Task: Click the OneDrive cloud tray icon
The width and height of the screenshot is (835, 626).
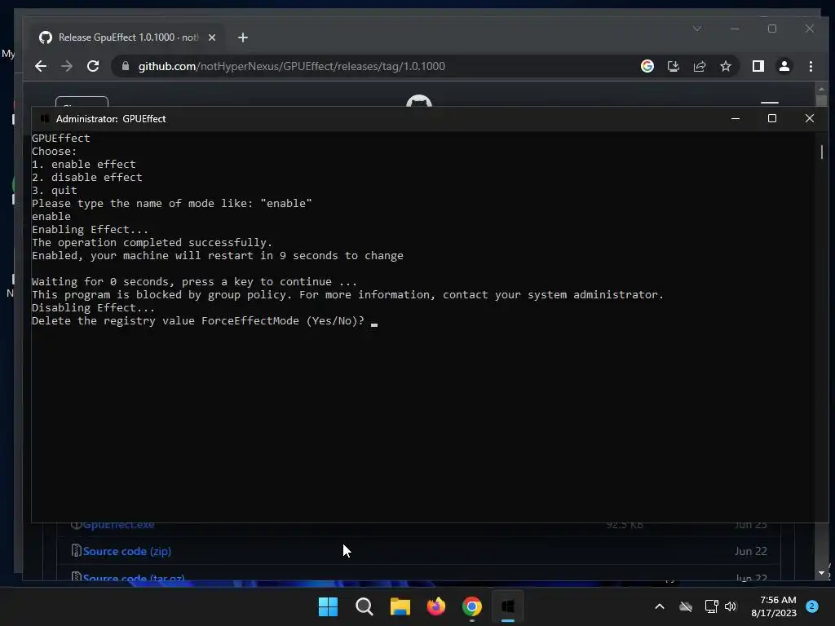Action: [685, 606]
